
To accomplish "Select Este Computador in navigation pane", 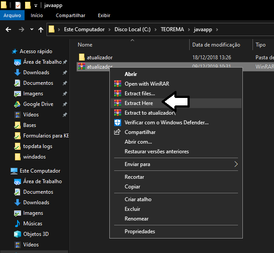I will click(x=40, y=171).
